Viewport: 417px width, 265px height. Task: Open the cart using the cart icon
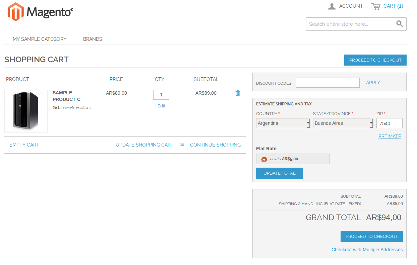tap(375, 6)
